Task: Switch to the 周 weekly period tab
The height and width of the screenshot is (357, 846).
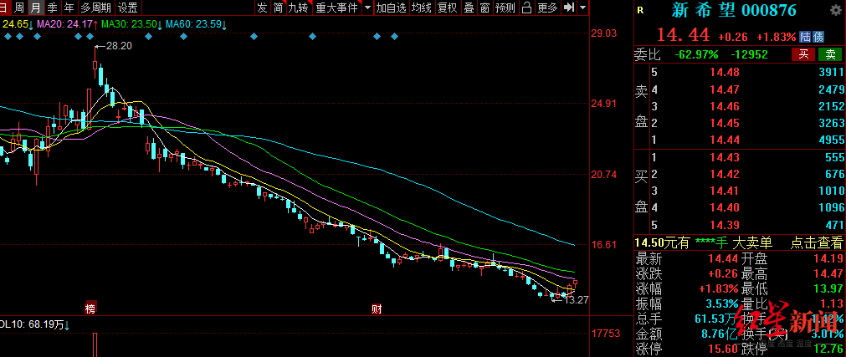Action: [x=18, y=8]
